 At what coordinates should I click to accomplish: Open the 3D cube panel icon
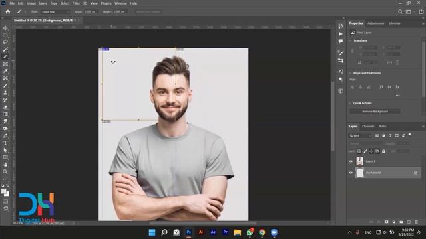click(x=341, y=91)
